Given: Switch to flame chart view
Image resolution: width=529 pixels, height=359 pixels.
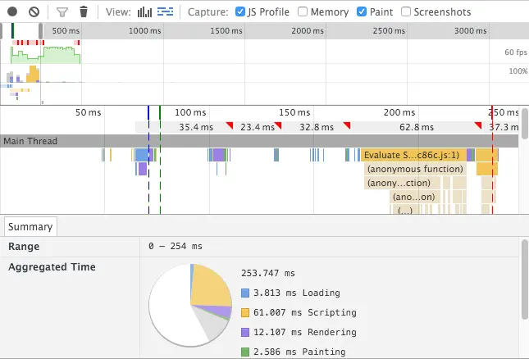Looking at the screenshot, I should pyautogui.click(x=166, y=11).
